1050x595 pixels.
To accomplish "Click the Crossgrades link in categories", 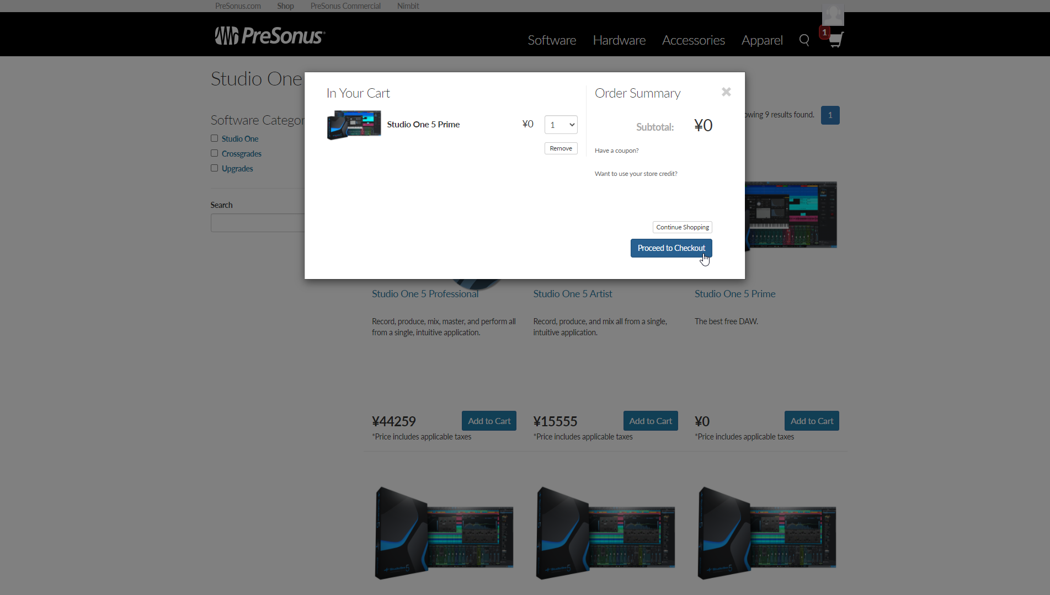I will coord(242,154).
